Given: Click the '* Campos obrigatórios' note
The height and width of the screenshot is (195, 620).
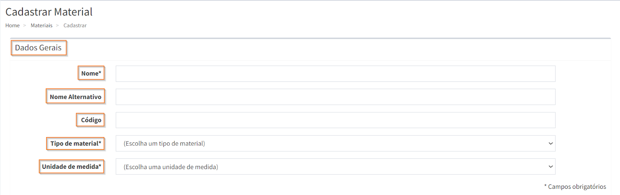Looking at the screenshot, I should point(575,187).
